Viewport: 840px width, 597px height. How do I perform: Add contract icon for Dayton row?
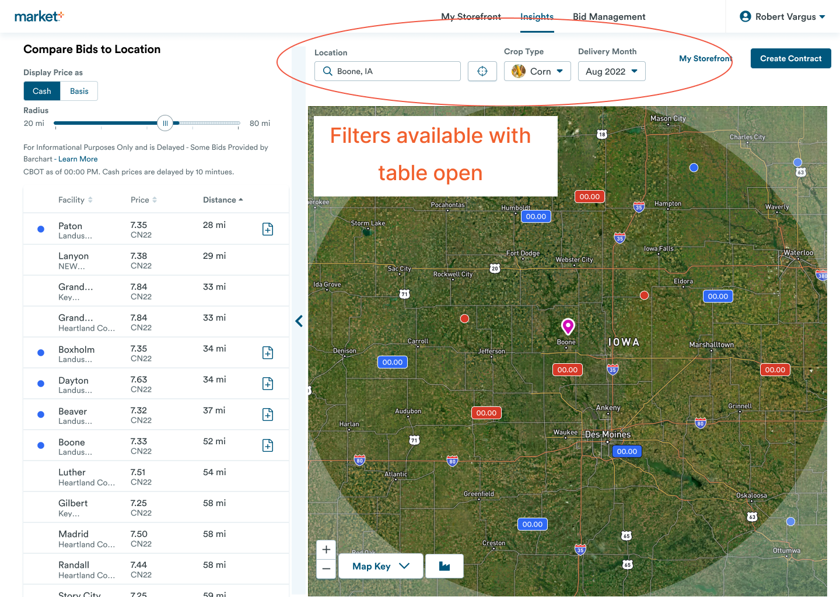pos(268,384)
